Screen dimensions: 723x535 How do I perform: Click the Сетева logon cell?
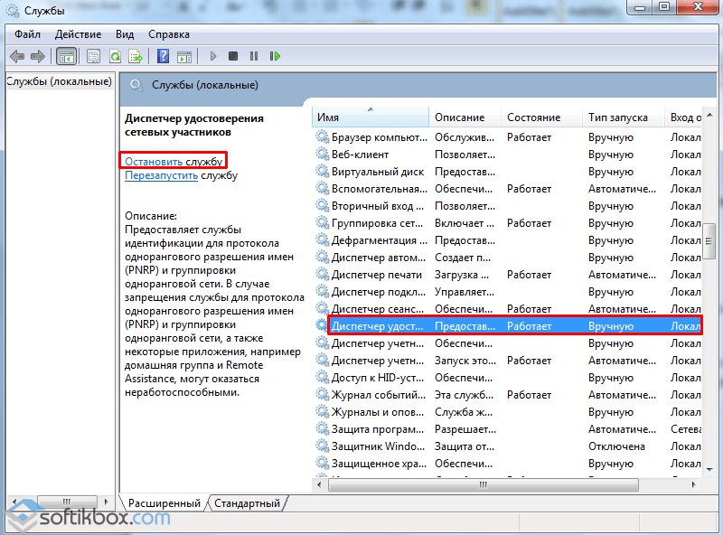coord(685,429)
